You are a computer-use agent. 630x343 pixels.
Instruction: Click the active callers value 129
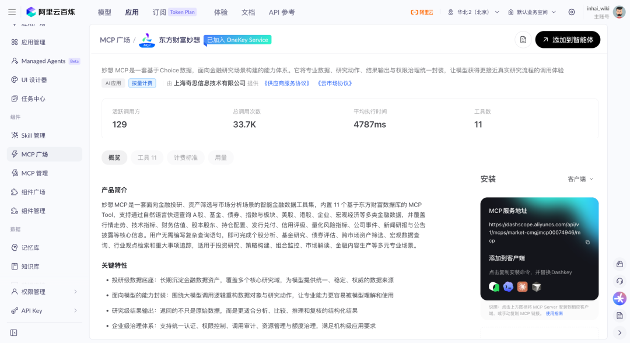click(x=120, y=124)
